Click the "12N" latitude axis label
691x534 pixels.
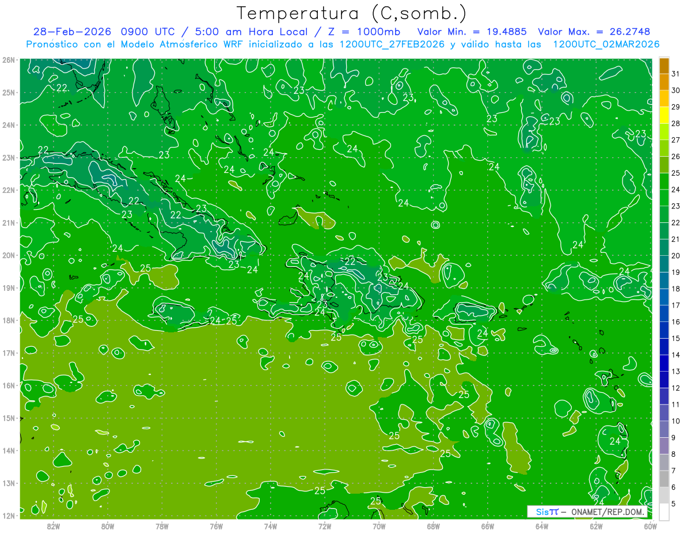8,516
